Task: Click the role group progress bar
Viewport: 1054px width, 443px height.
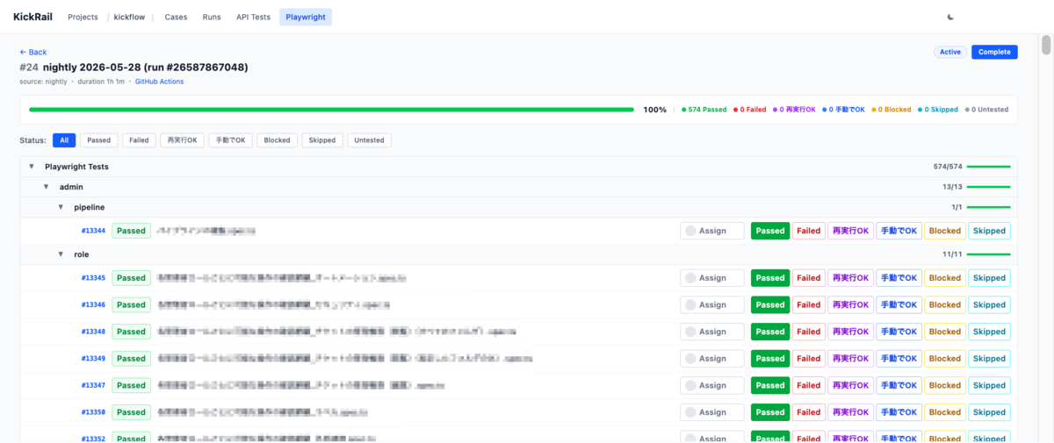Action: (x=989, y=254)
